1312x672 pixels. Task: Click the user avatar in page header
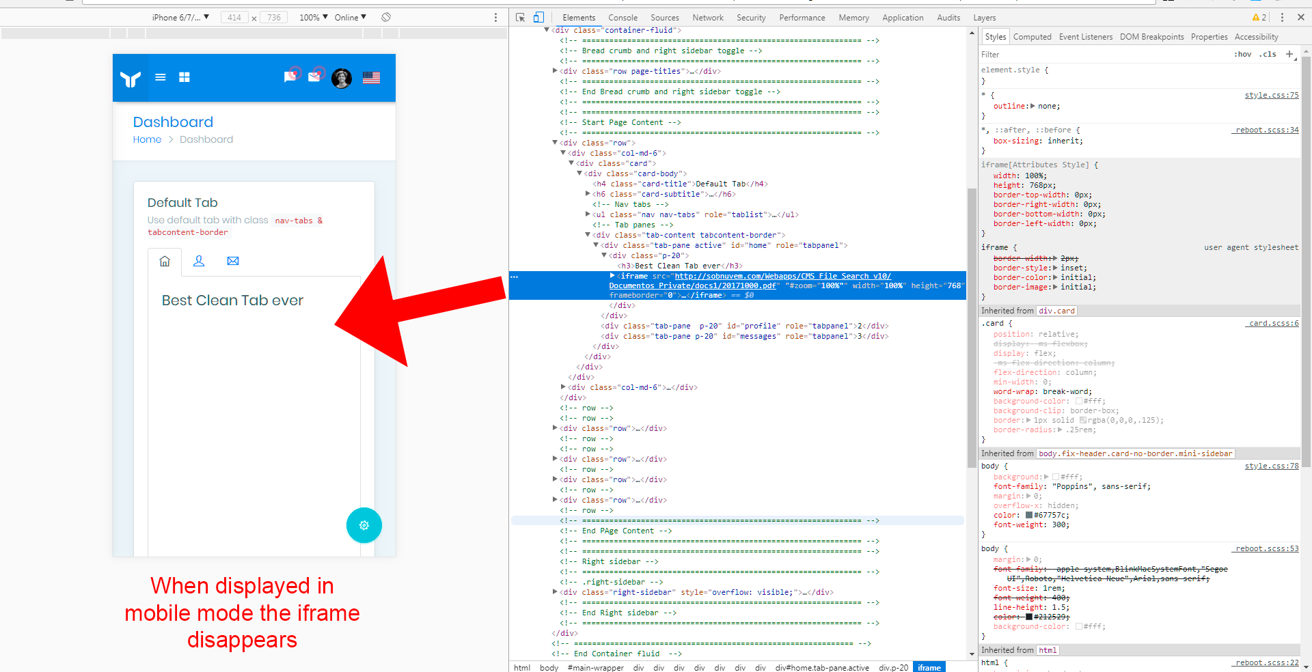[342, 78]
